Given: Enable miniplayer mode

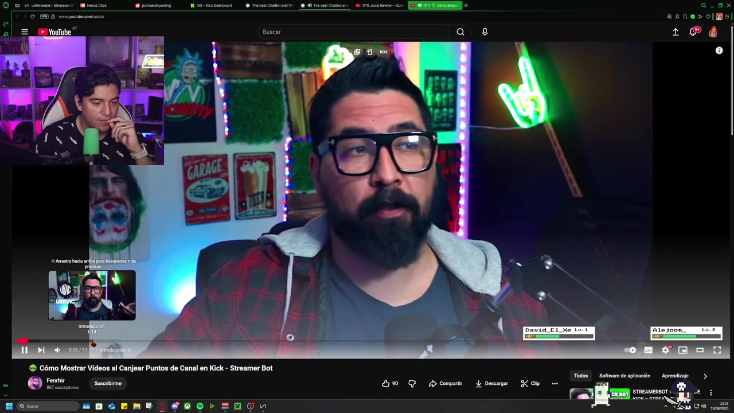Looking at the screenshot, I should (x=683, y=350).
